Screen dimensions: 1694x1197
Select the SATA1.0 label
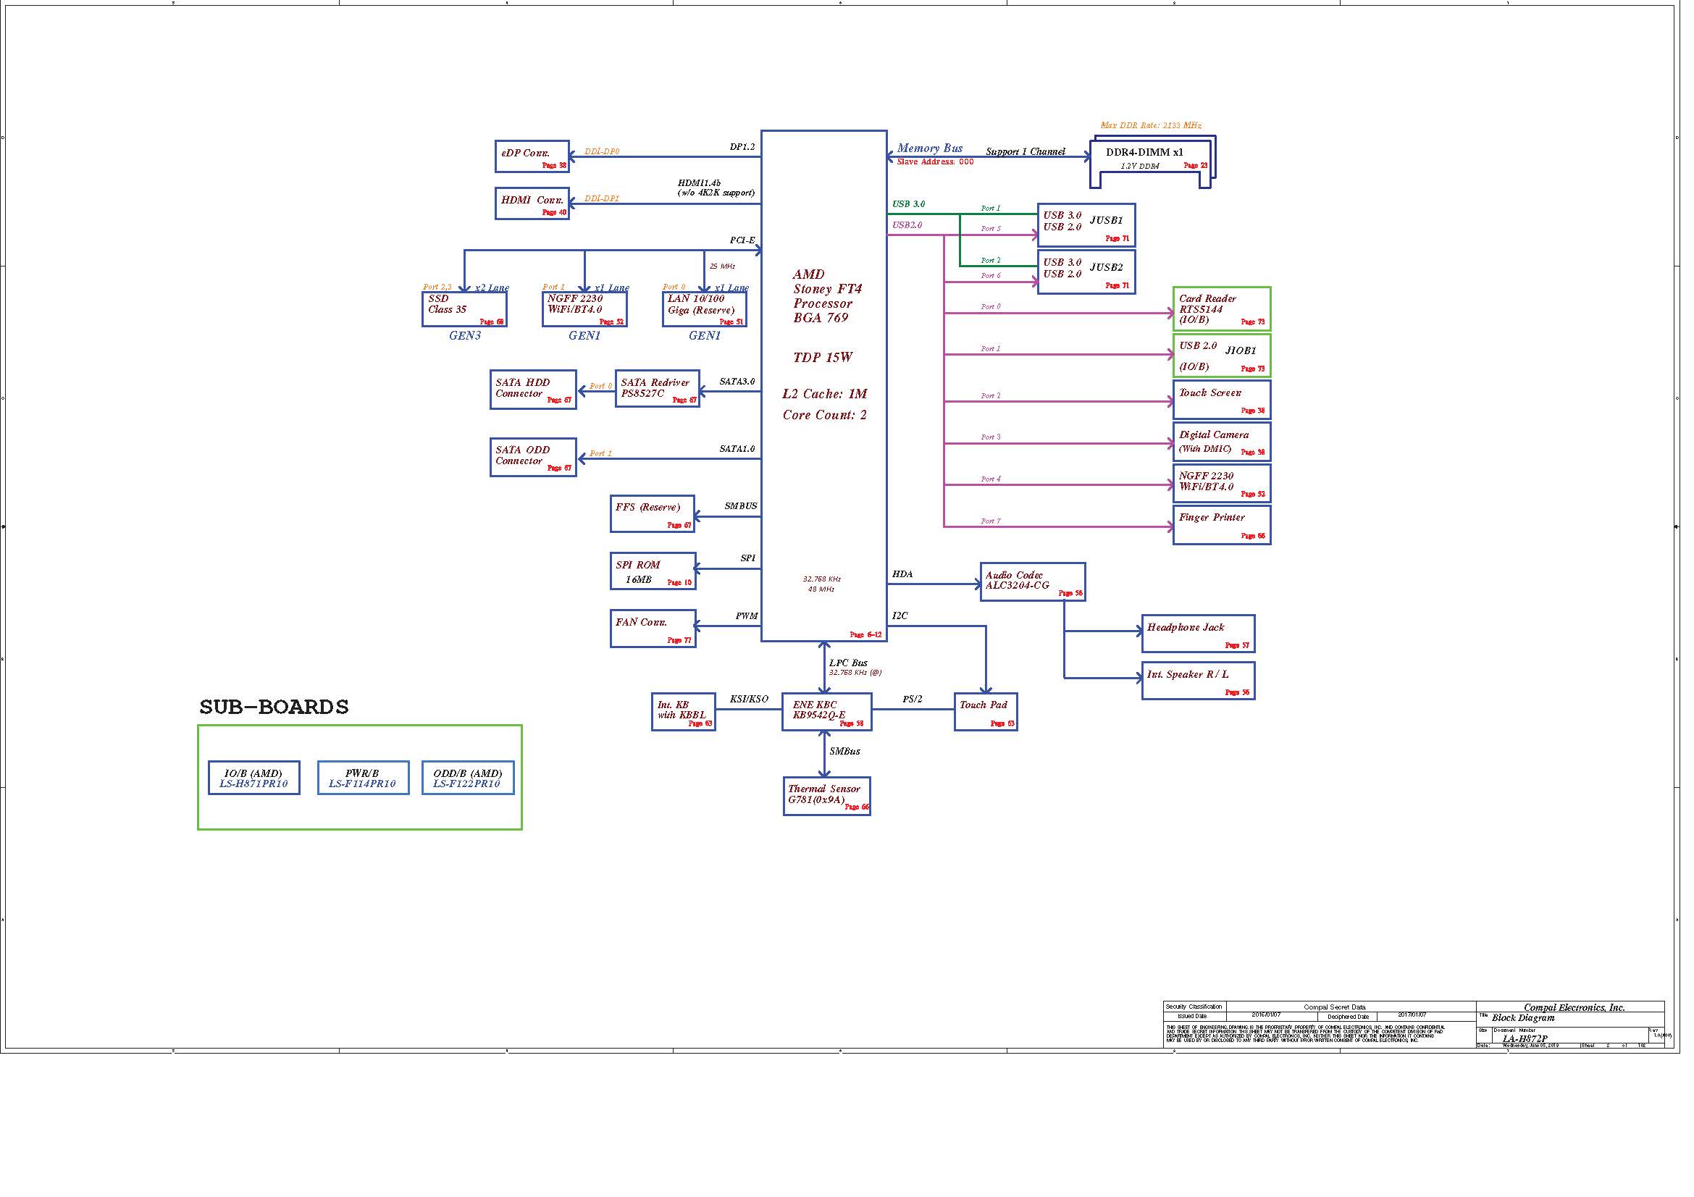coord(737,448)
